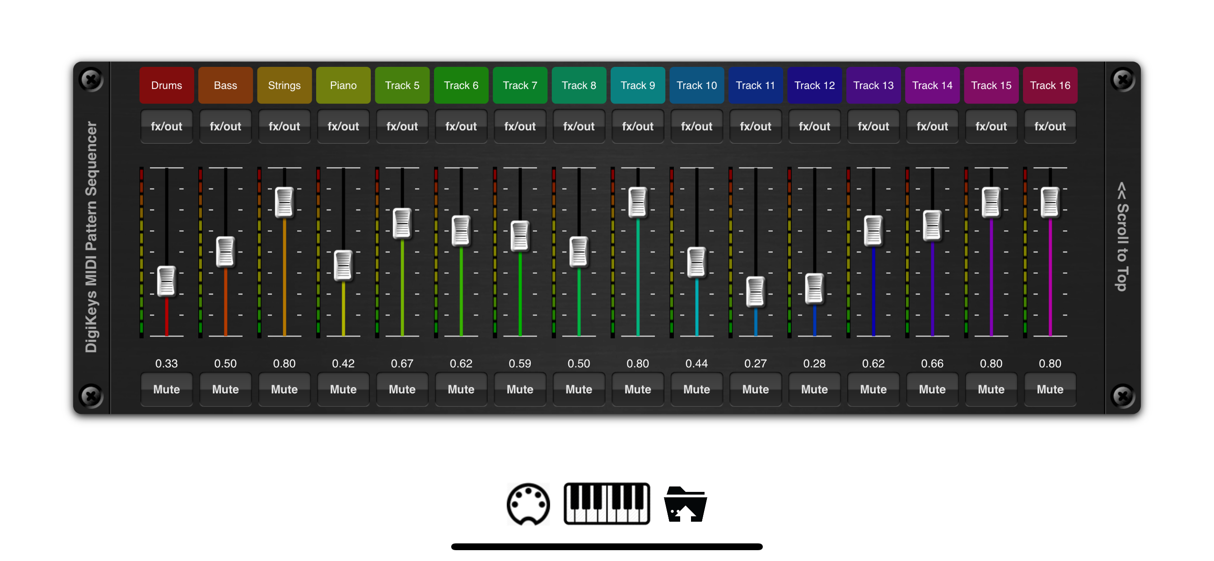Mute the Drums track
1214x561 pixels.
pos(166,389)
